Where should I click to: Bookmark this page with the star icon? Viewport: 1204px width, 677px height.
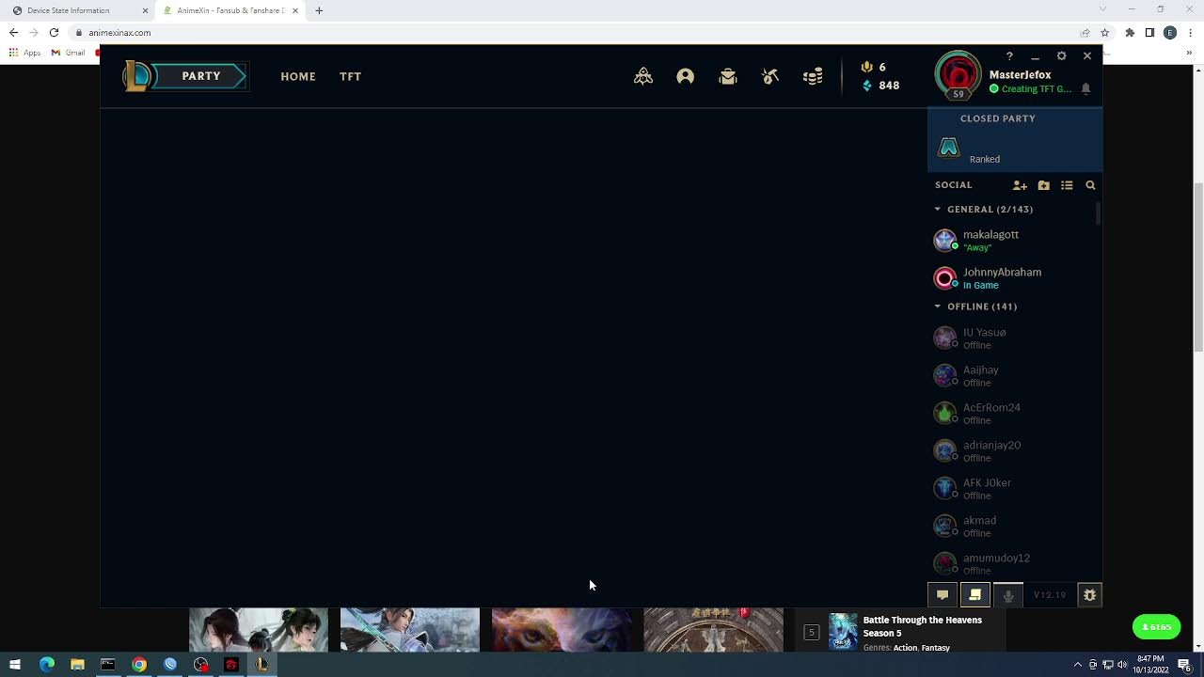point(1104,32)
